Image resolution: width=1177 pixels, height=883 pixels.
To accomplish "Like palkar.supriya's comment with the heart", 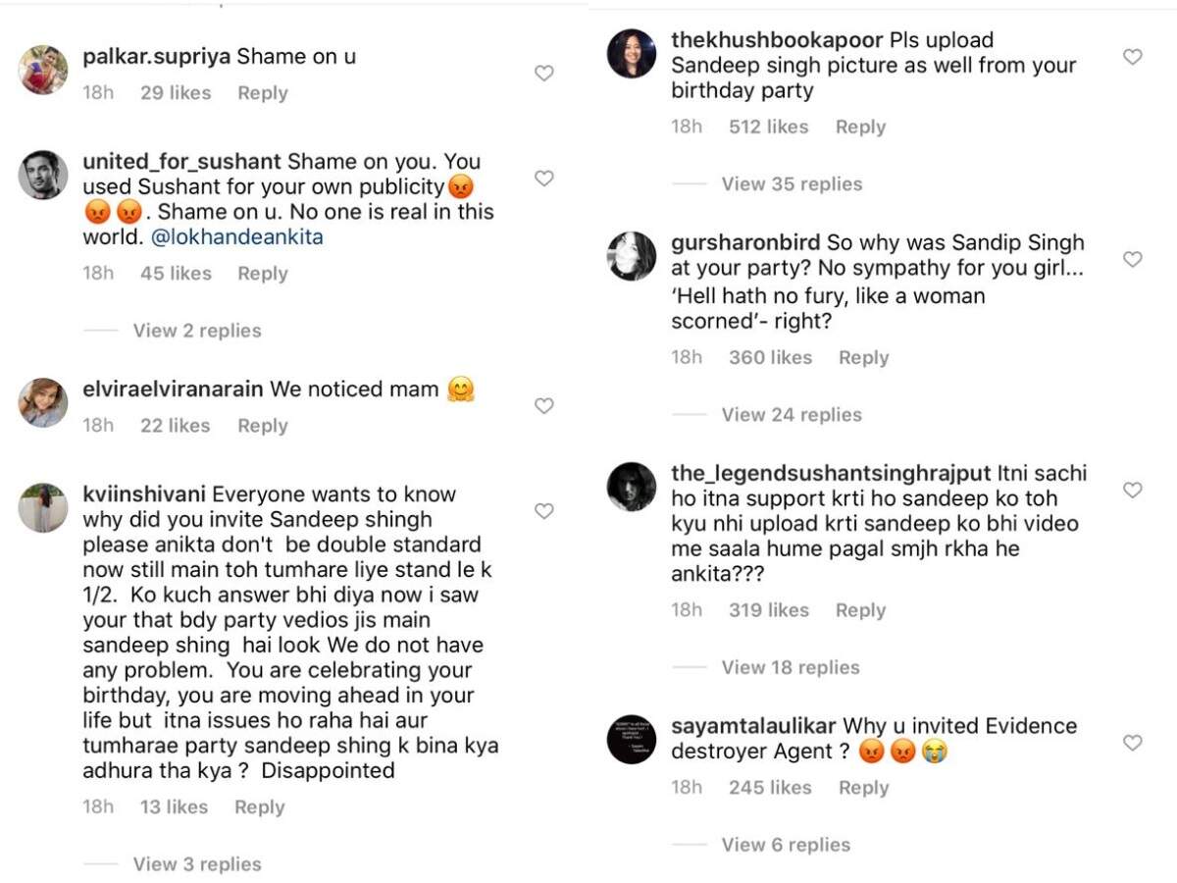I will pyautogui.click(x=543, y=73).
